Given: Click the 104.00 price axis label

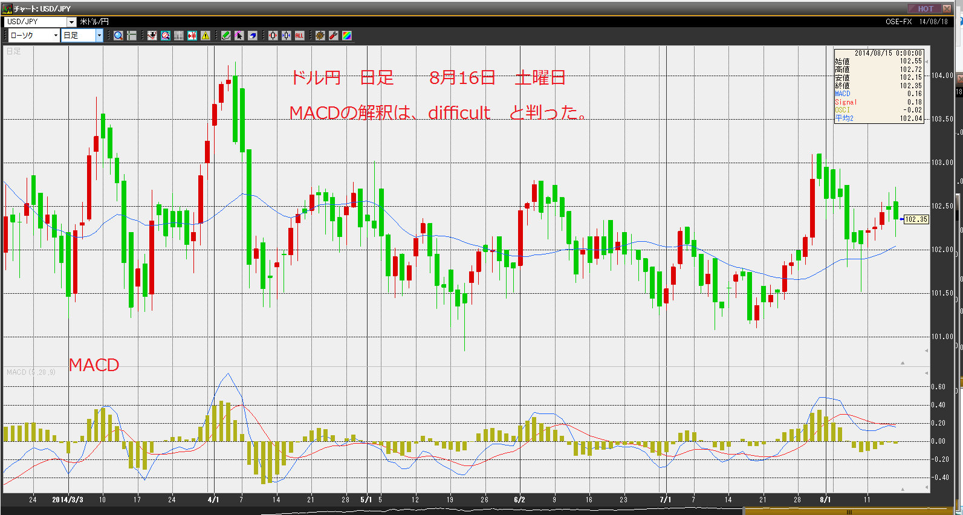Looking at the screenshot, I should (x=942, y=76).
